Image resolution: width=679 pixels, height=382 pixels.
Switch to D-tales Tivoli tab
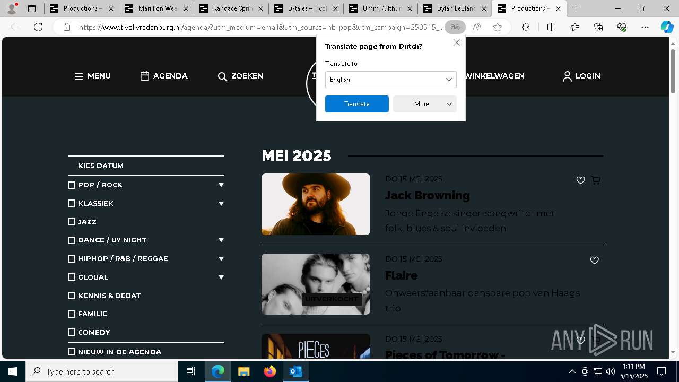tap(306, 8)
